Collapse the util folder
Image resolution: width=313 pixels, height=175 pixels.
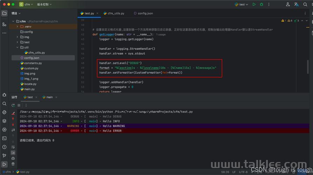click(18, 48)
